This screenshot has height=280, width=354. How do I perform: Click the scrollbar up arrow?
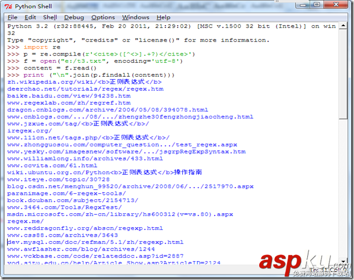343,26
